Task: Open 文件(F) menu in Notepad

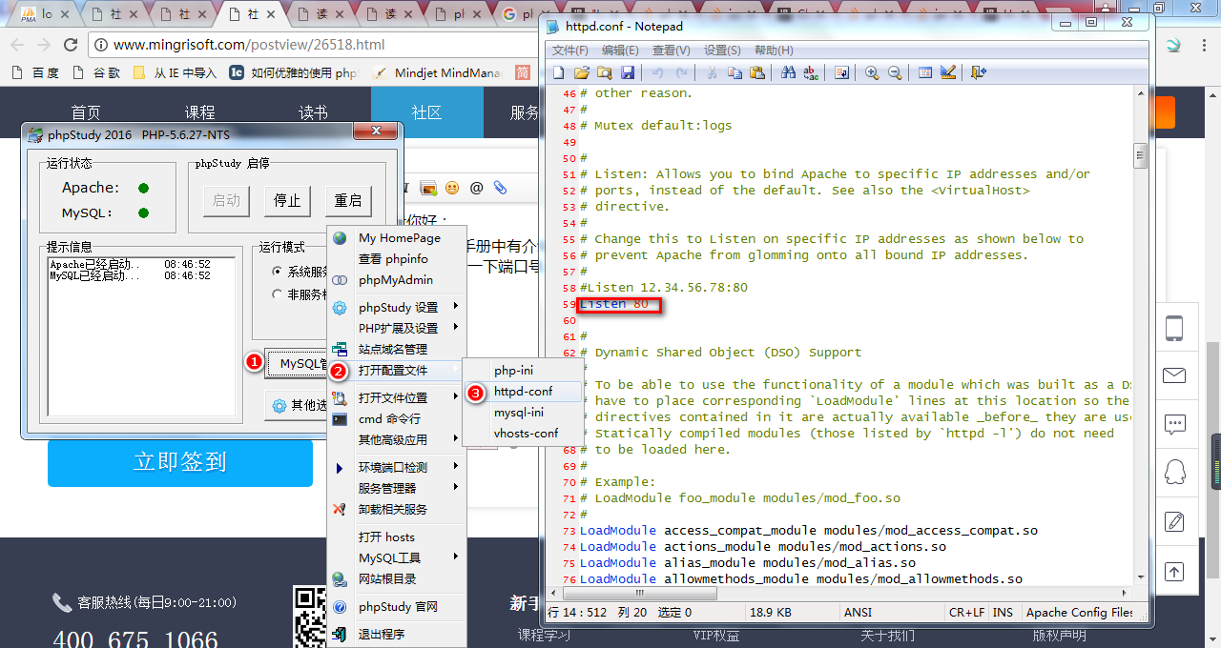Action: (570, 51)
